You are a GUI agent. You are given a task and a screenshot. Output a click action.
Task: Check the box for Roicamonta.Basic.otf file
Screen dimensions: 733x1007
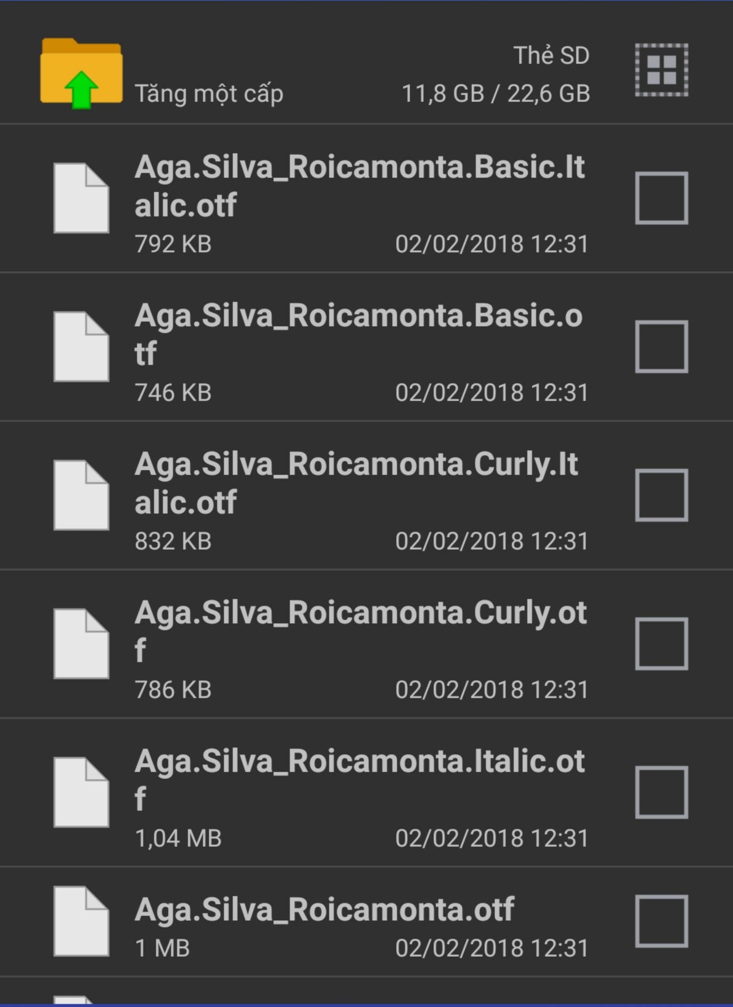tap(661, 346)
